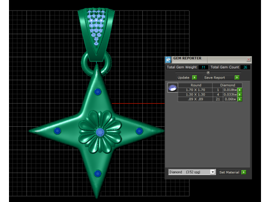This screenshot has width=270, height=202.
Task: Select the .89 X .89 size cell
Action: pos(195,99)
